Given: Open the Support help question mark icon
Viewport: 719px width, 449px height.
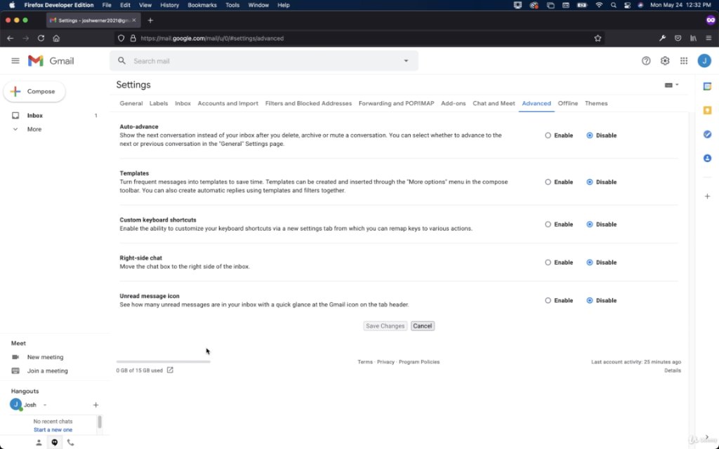Looking at the screenshot, I should click(x=646, y=61).
